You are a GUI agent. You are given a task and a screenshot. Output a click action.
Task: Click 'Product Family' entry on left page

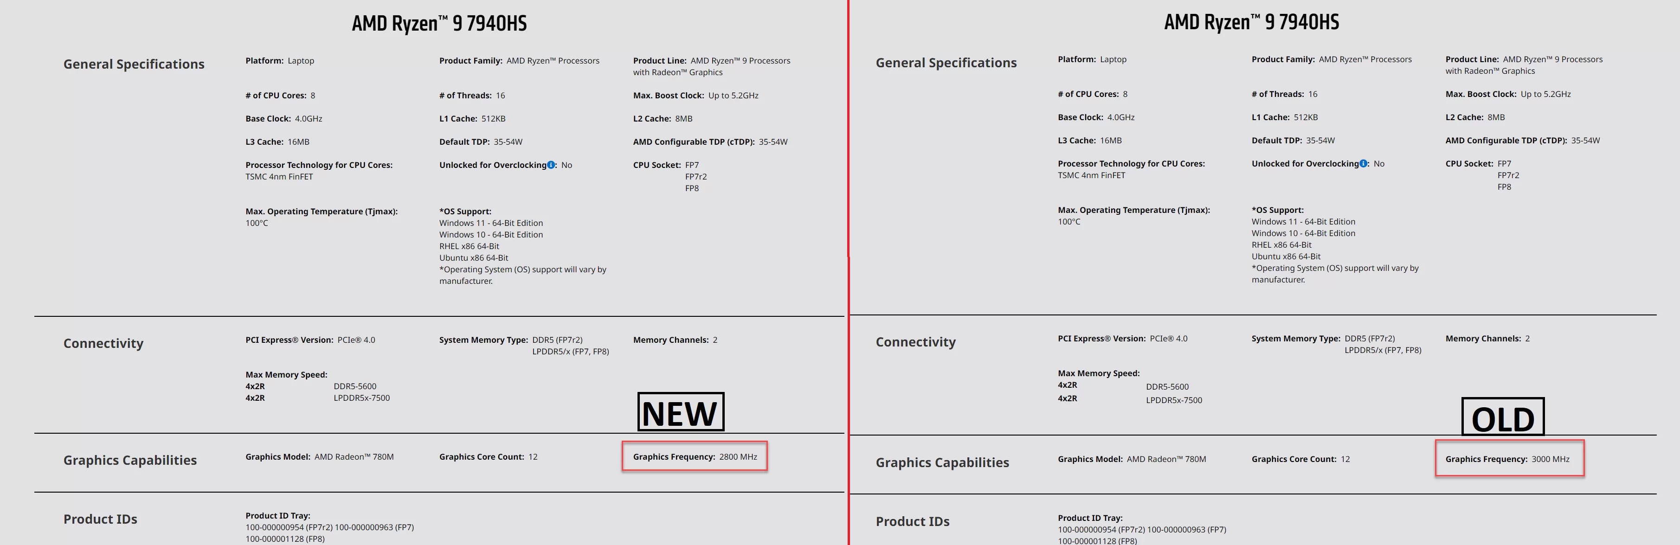coord(519,61)
